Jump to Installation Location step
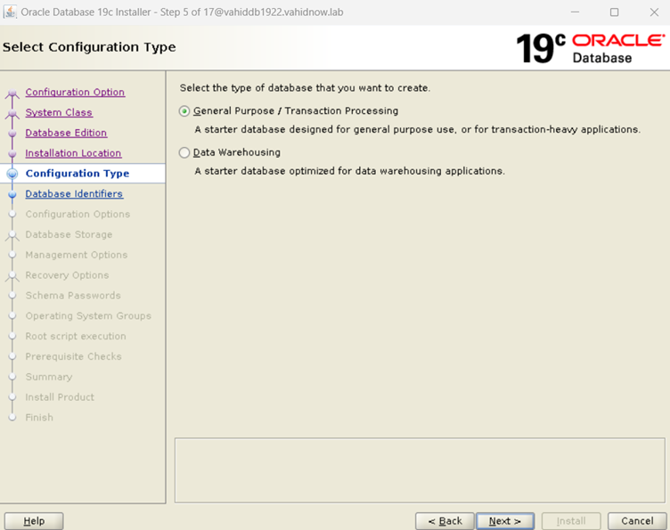 point(73,153)
